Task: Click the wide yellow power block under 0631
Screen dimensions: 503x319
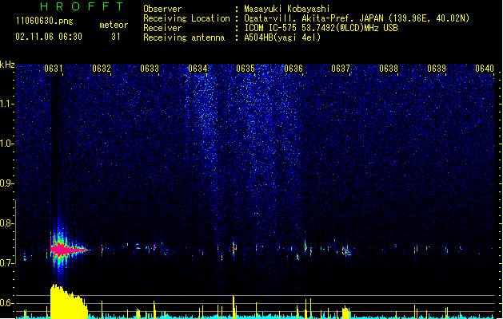Action: click(x=69, y=301)
